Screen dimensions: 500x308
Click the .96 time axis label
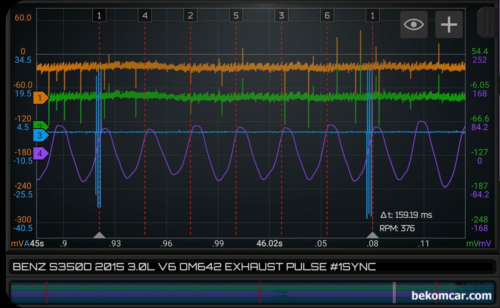[x=166, y=243]
